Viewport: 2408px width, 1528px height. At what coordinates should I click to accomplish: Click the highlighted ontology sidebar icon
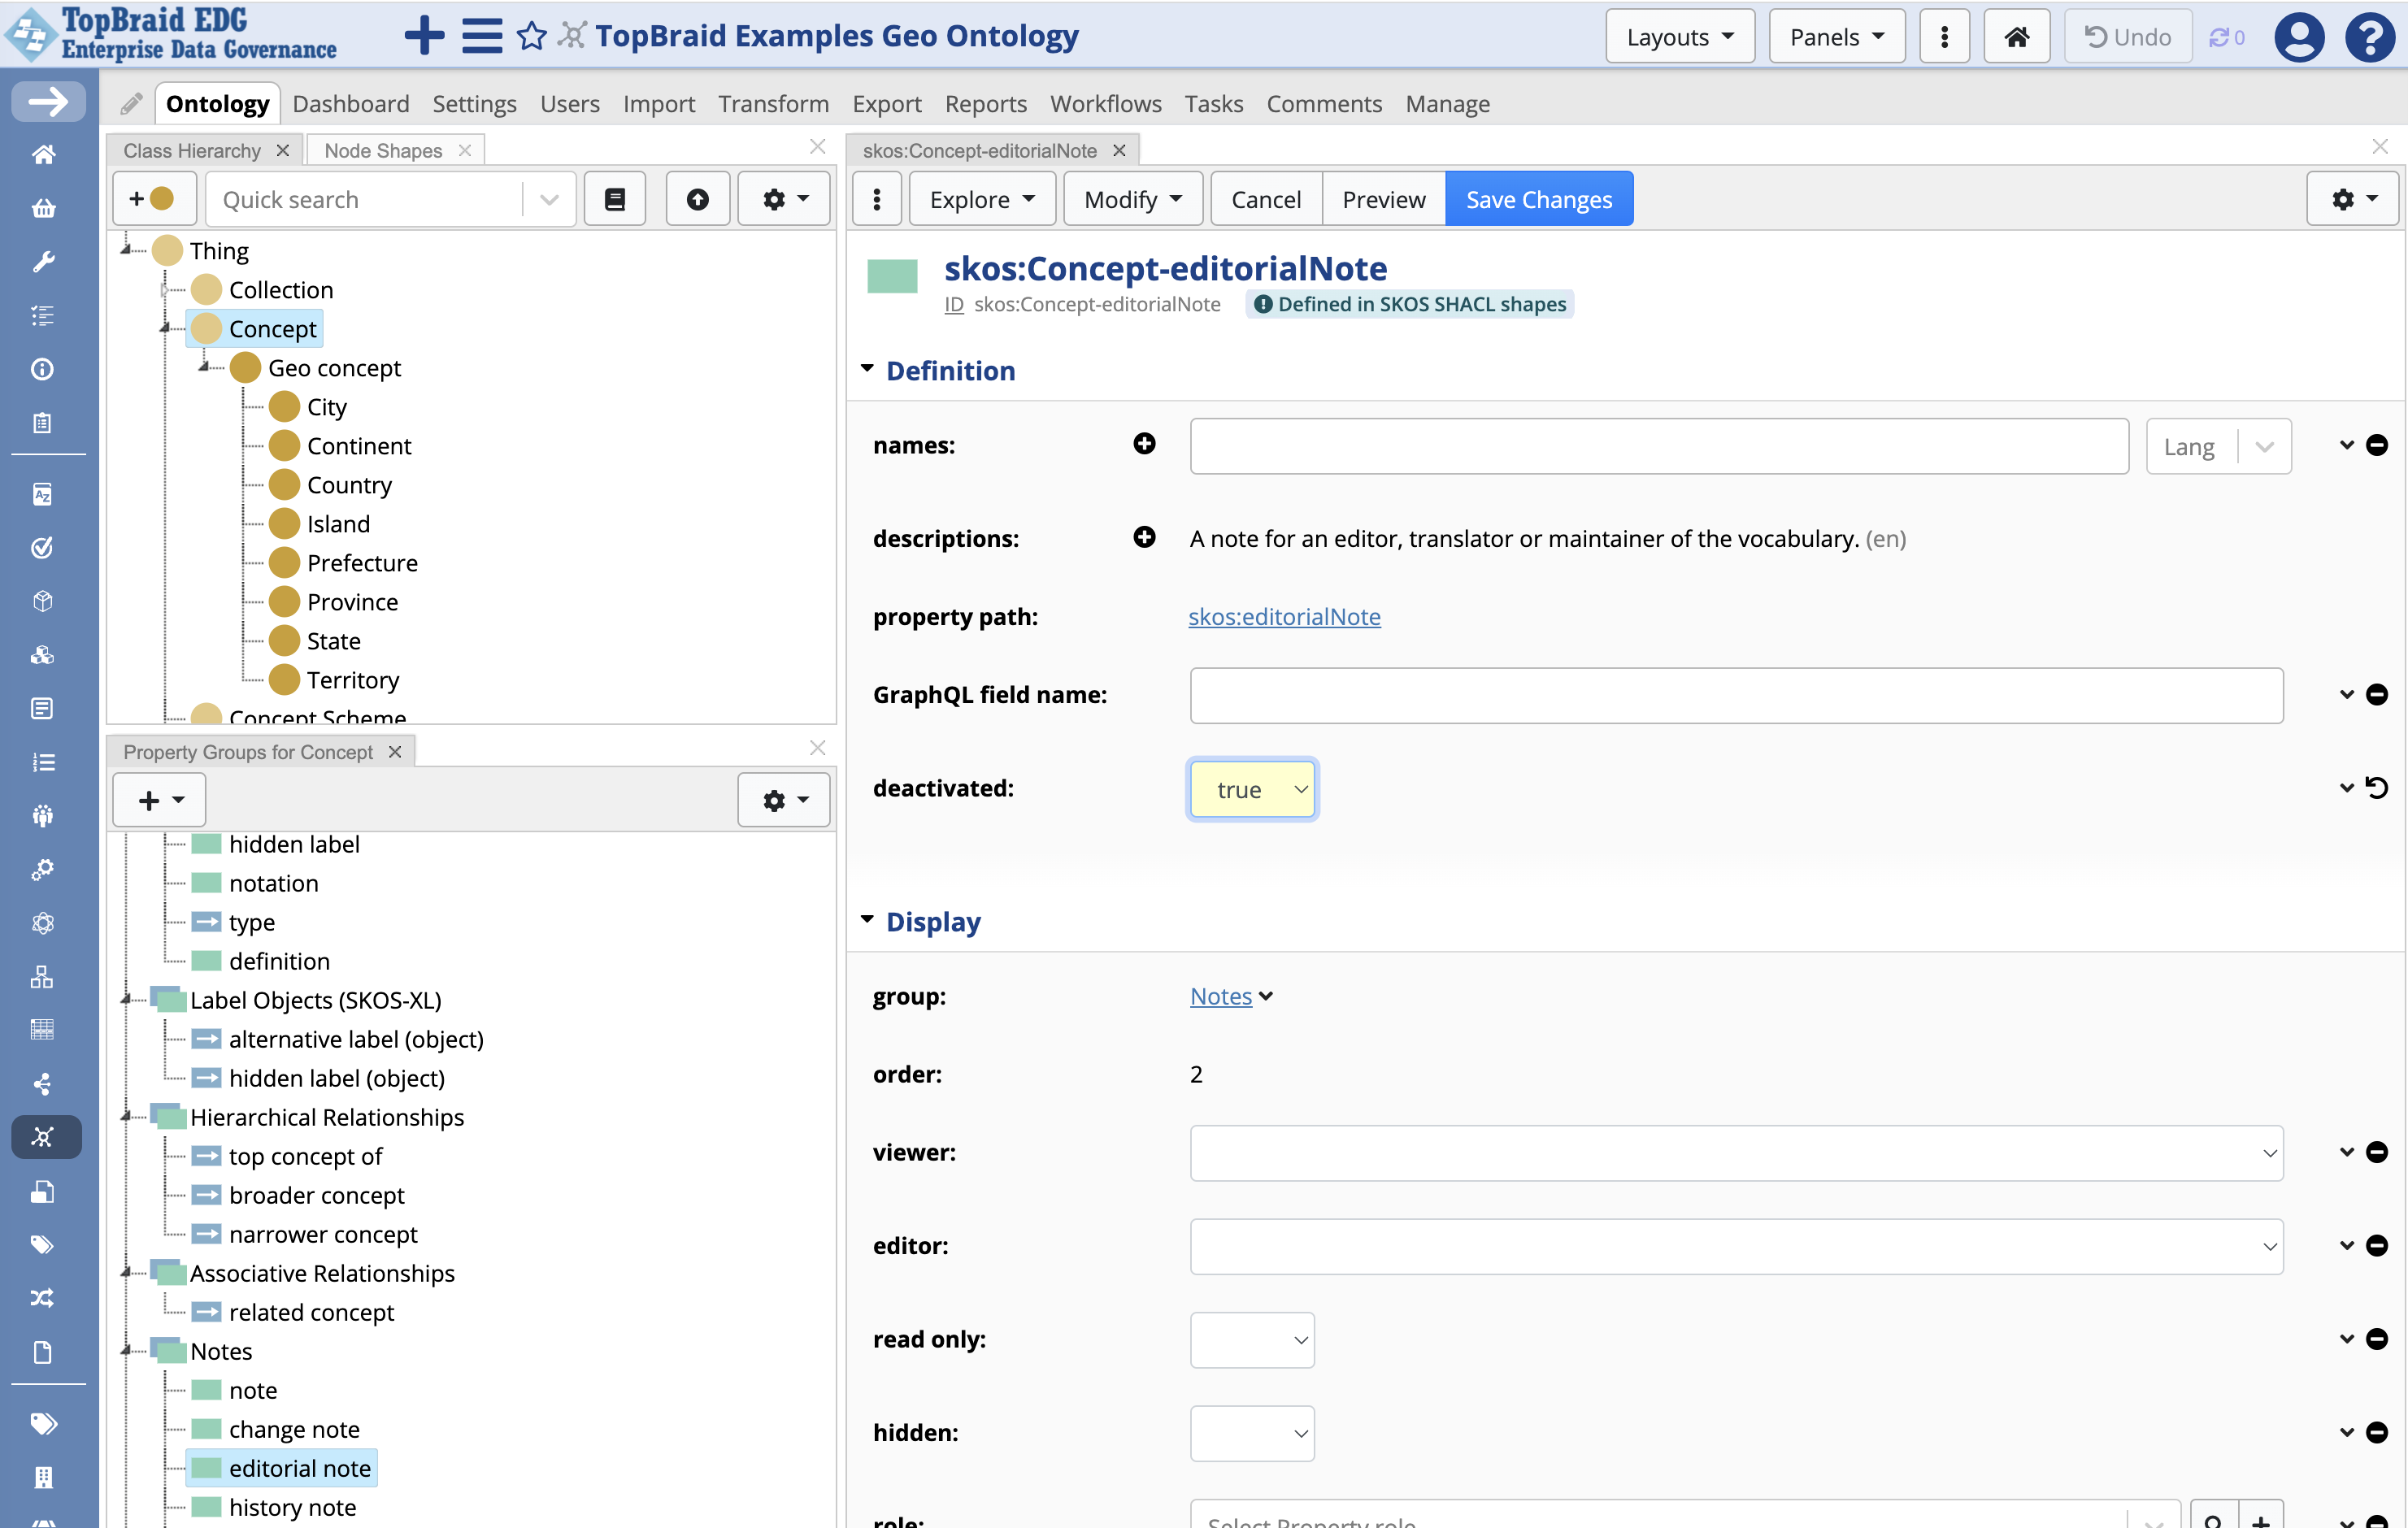46,1137
